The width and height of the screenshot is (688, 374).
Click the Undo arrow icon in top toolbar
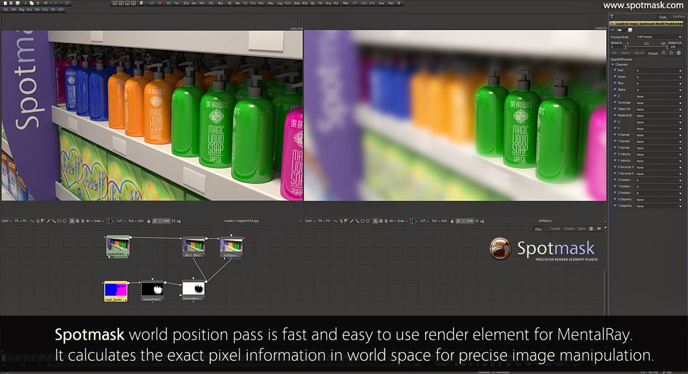pyautogui.click(x=46, y=3)
